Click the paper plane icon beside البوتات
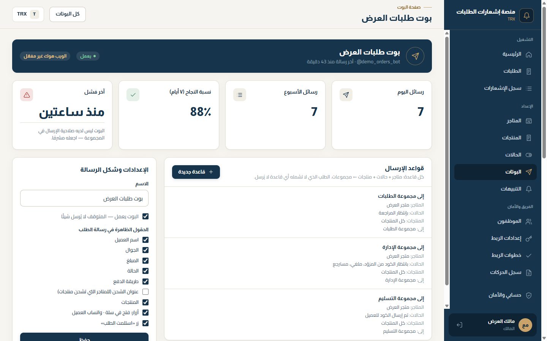 [528, 172]
